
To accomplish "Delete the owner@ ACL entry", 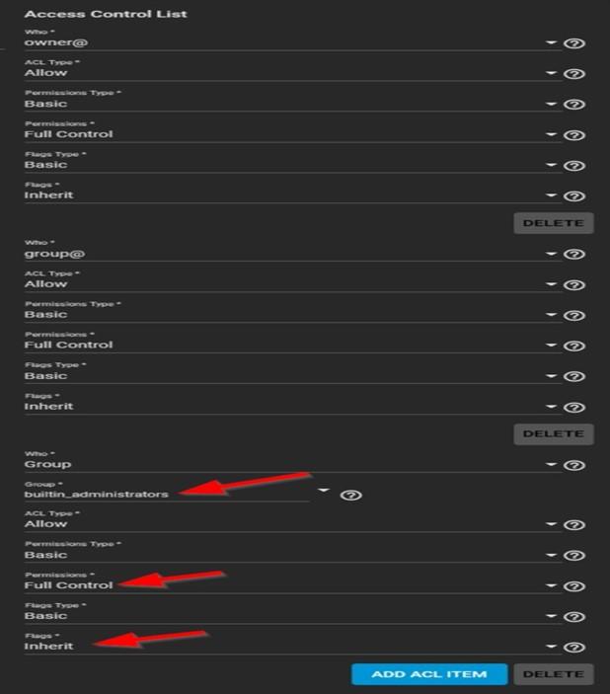I will (554, 223).
